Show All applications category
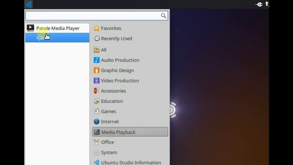Viewport: 293px width, 165px height. [x=130, y=50]
